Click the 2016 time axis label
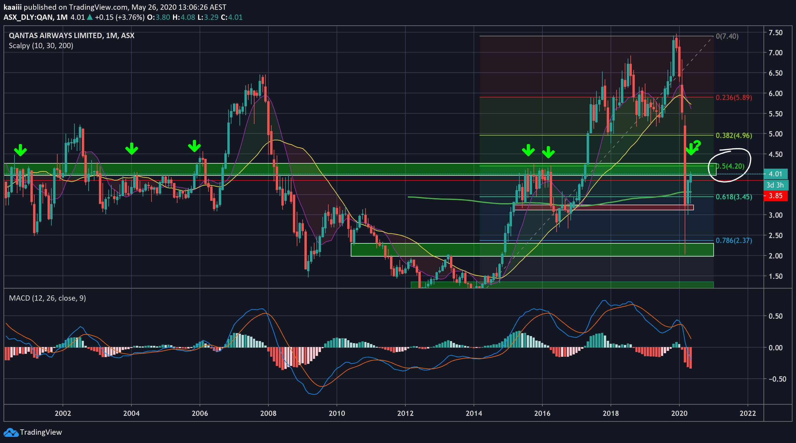Screen dimensions: 796x443 542,413
